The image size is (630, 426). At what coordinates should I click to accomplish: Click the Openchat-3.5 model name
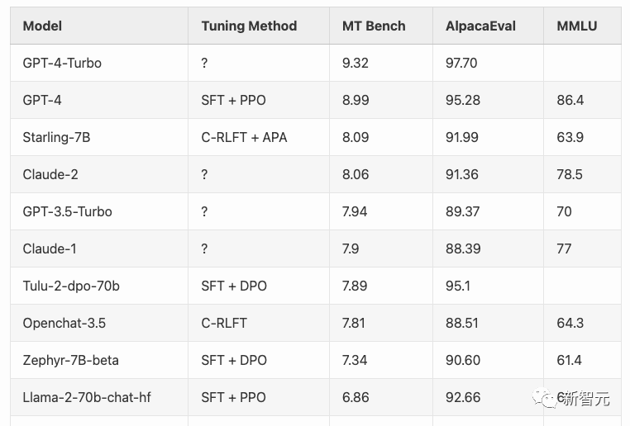point(64,323)
